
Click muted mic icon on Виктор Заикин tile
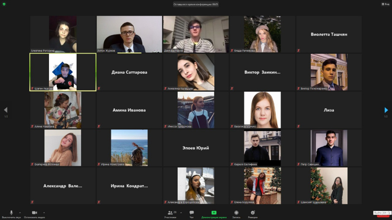click(x=232, y=88)
